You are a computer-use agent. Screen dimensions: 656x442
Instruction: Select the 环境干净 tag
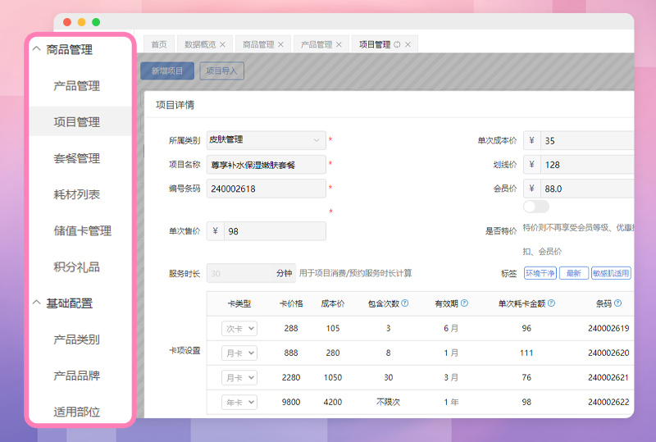pos(540,273)
